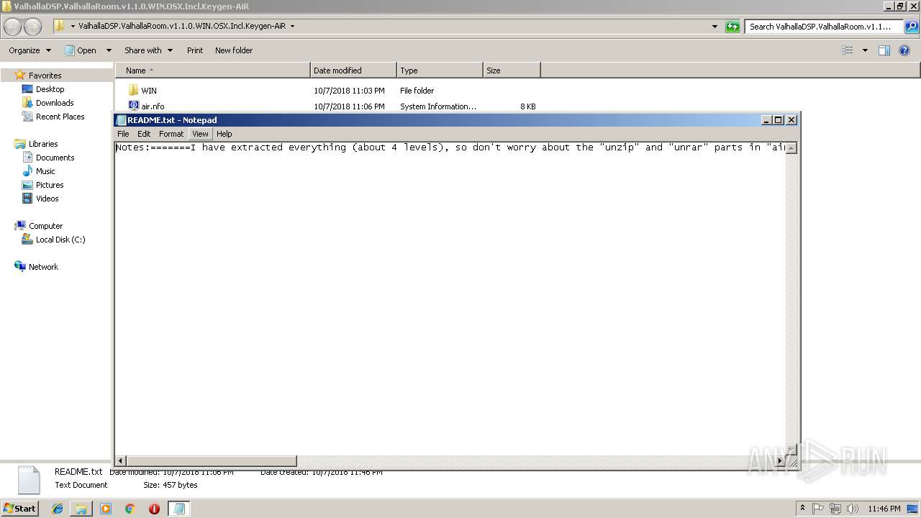Viewport: 921px width, 518px height.
Task: Click the Notepad title bar icon
Action: pyautogui.click(x=122, y=120)
